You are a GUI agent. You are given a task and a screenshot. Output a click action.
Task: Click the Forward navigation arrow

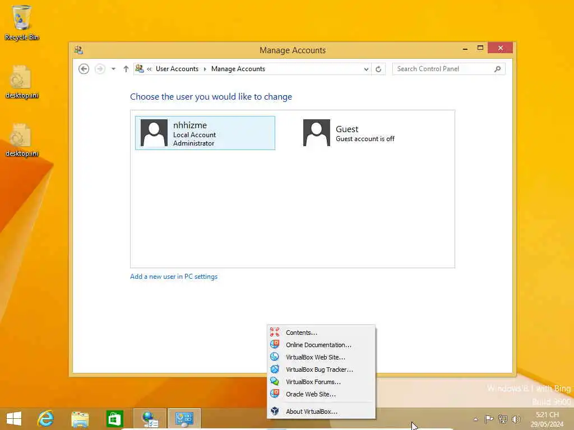click(x=100, y=69)
